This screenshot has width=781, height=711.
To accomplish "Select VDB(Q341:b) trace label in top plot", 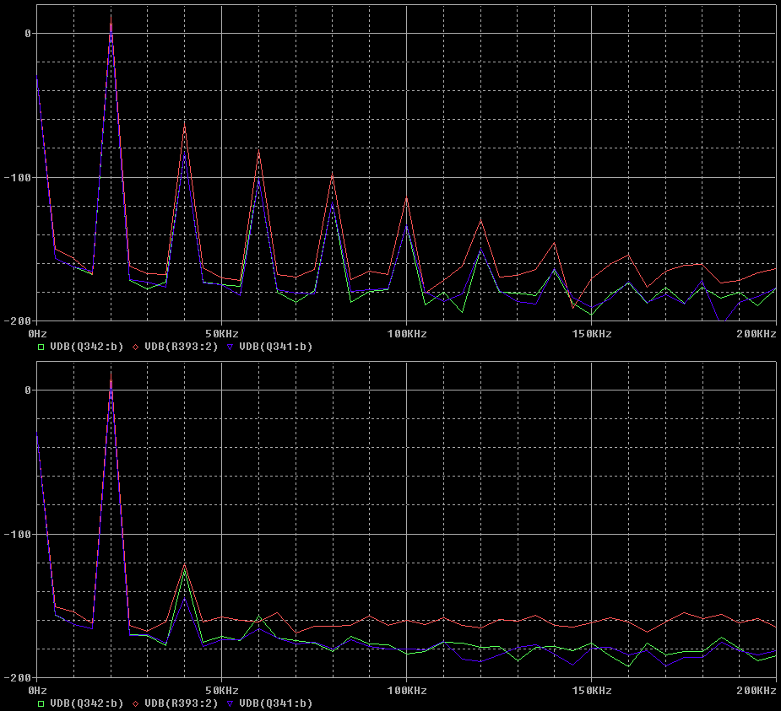I will 276,347.
